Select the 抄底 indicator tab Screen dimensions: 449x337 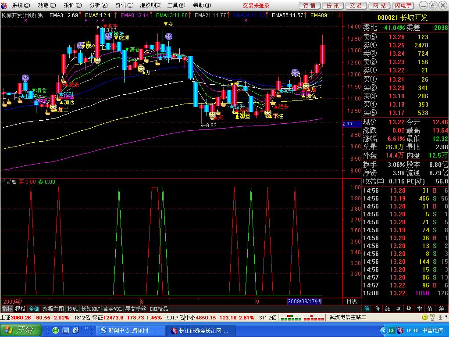(72, 308)
